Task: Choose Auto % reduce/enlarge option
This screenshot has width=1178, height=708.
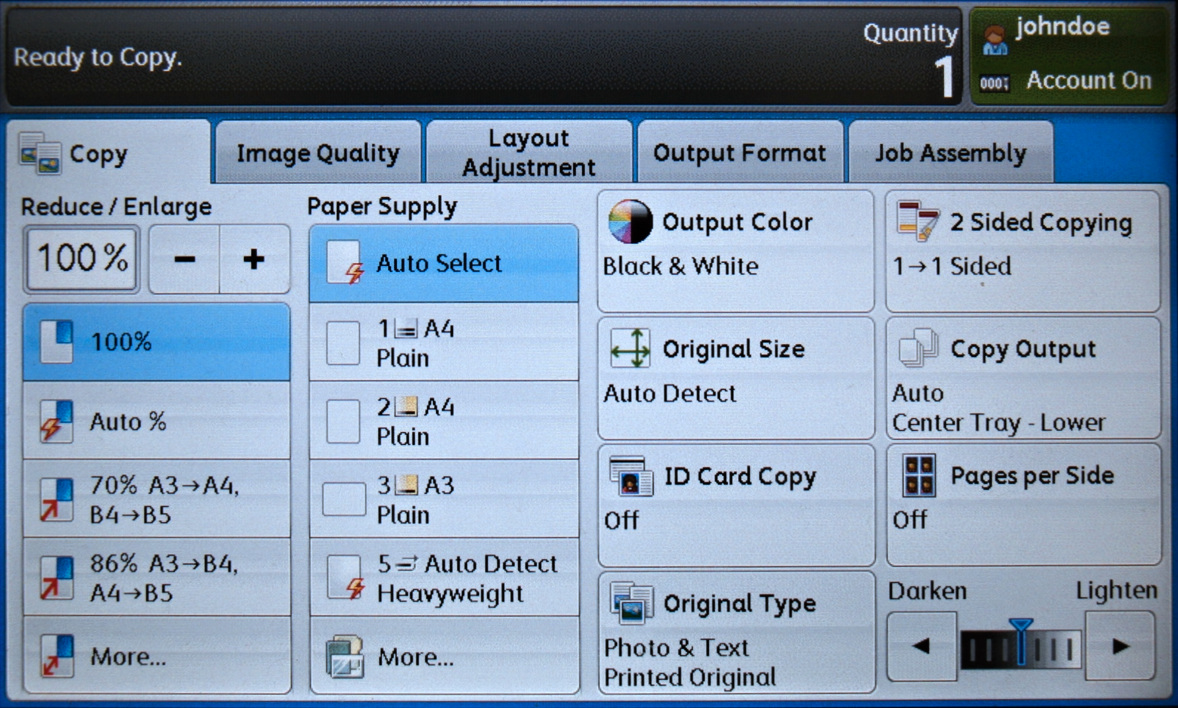Action: point(157,421)
